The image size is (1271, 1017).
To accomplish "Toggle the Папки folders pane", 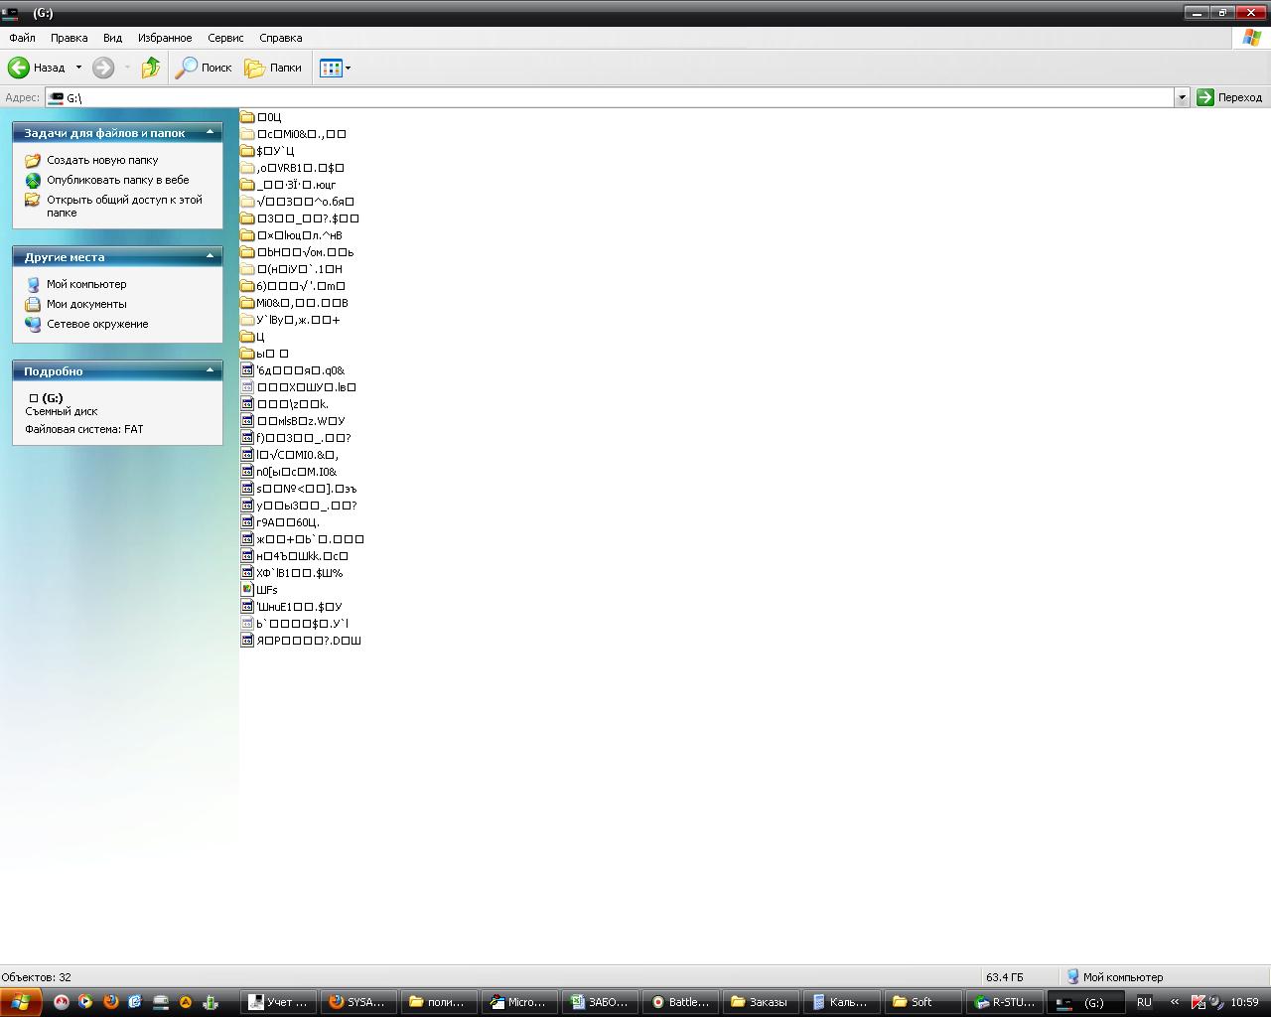I will [x=273, y=68].
